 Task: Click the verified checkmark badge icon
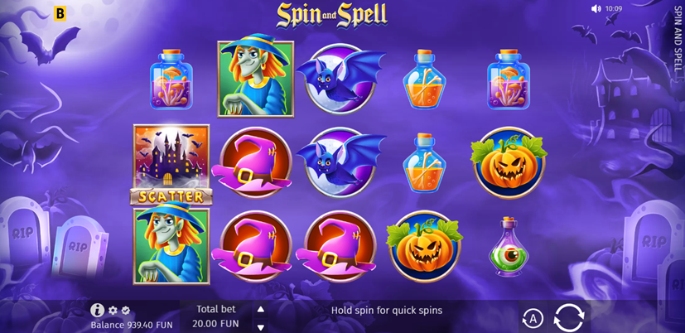click(x=126, y=311)
